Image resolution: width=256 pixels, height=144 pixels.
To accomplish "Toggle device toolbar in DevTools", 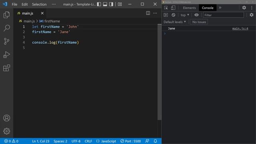I will (x=173, y=8).
